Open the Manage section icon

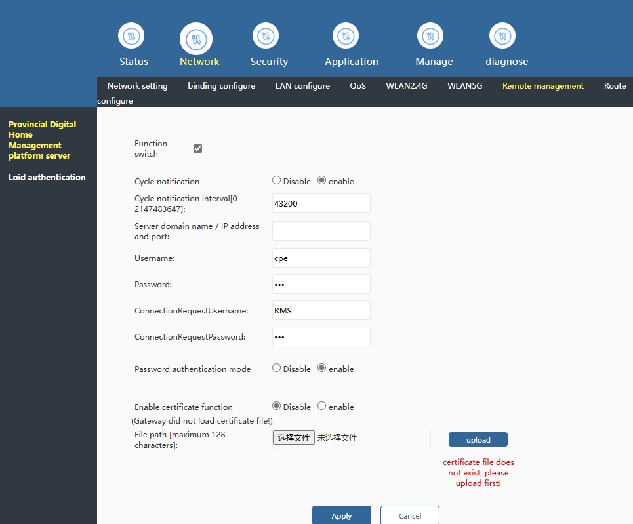tap(430, 35)
